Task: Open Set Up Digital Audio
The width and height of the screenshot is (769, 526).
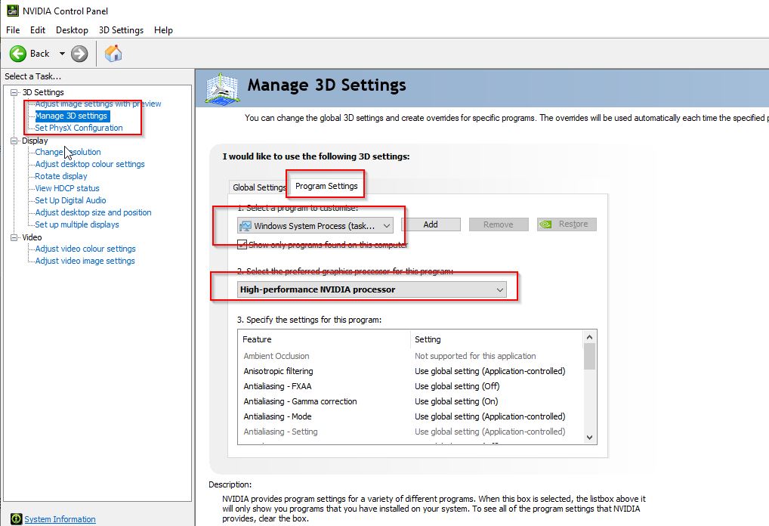Action: (70, 200)
